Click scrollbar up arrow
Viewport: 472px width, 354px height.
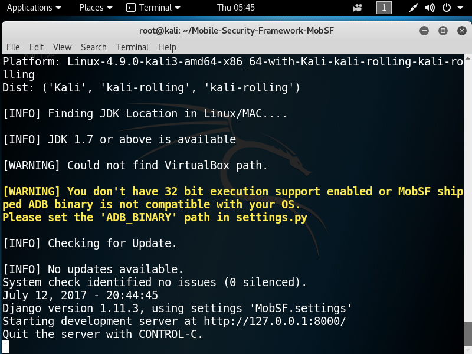pyautogui.click(x=468, y=58)
